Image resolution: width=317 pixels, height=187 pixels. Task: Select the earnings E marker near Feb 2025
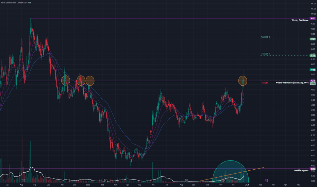(106, 180)
